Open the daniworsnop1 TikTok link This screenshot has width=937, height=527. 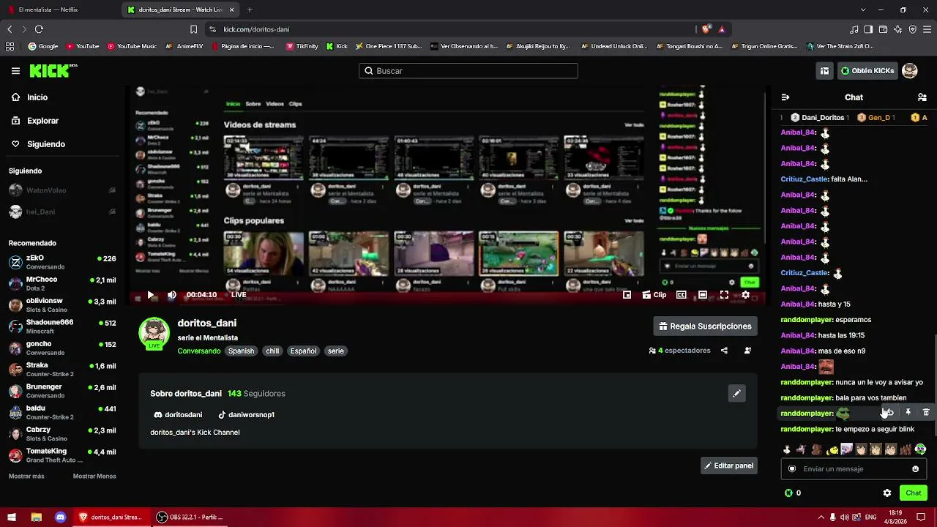click(246, 415)
